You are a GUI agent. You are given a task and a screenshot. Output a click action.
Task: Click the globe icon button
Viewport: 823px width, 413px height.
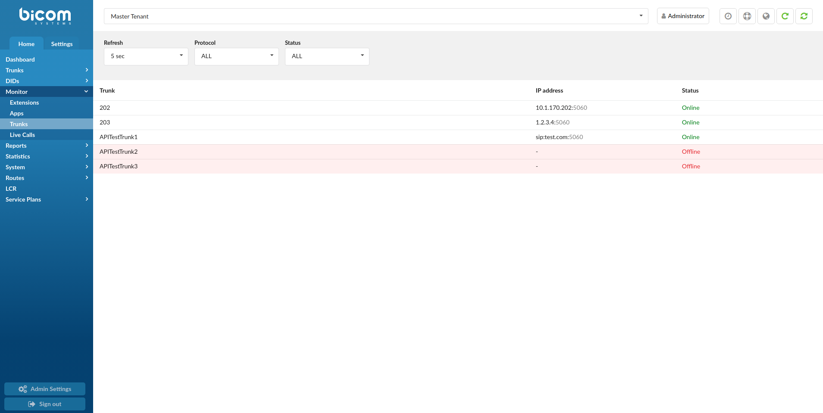pos(766,16)
